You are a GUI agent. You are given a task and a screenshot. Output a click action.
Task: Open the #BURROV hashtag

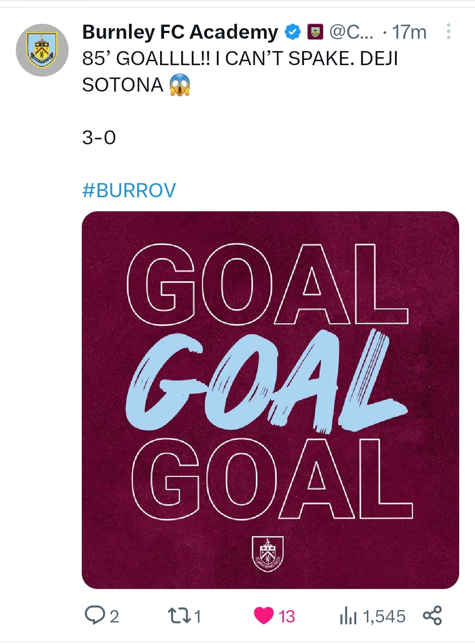coord(129,190)
